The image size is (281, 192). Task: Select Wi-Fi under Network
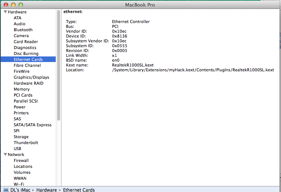coord(19,184)
